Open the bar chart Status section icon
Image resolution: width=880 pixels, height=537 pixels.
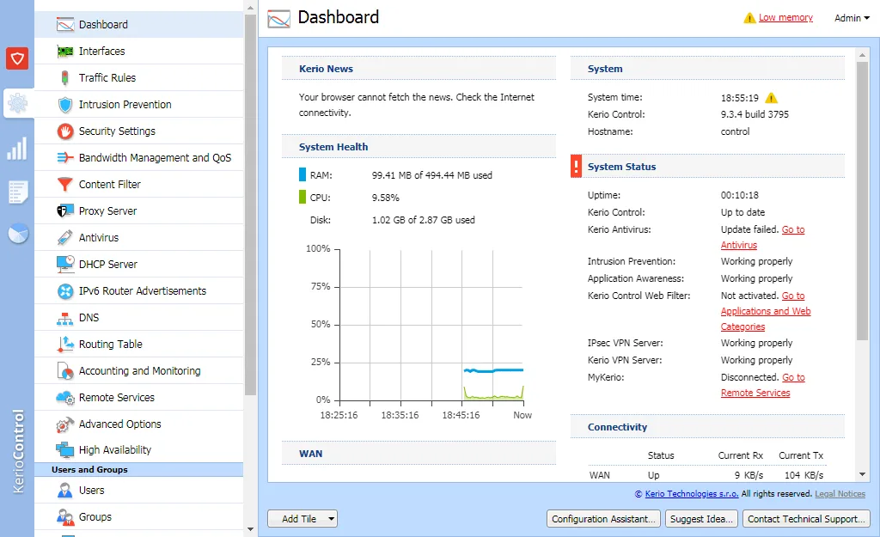point(17,148)
